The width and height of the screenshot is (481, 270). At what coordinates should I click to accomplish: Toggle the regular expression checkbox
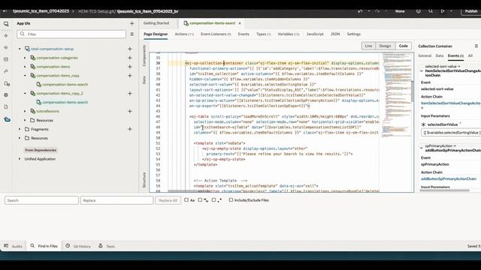[x=213, y=200]
